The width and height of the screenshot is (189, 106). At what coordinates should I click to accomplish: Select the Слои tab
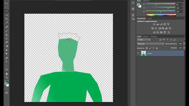[139, 37]
